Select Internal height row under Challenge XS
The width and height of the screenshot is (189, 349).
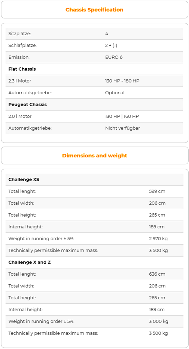[x=94, y=227]
